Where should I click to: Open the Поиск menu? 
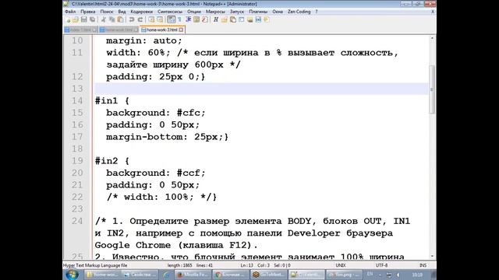[107, 12]
